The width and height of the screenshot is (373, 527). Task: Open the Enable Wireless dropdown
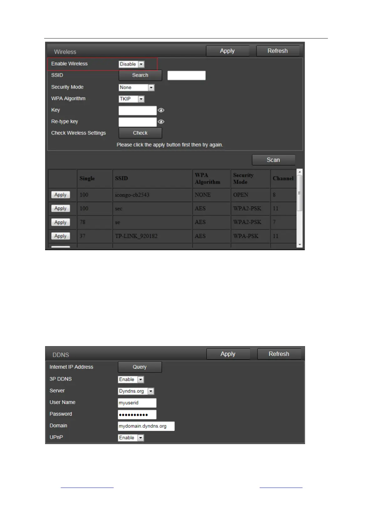(132, 64)
